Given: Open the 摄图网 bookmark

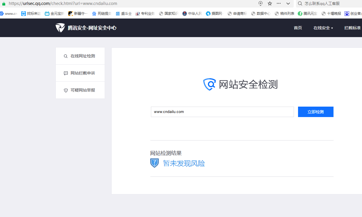Looking at the screenshot, I should pyautogui.click(x=215, y=13).
